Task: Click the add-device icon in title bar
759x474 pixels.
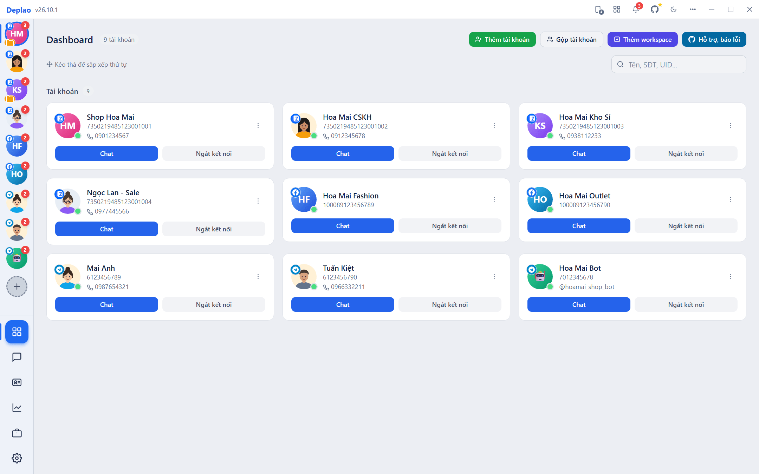Action: 599,9
